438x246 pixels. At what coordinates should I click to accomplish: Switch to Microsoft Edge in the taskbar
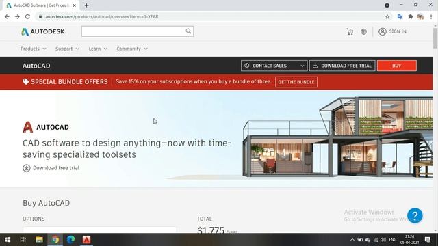70,240
